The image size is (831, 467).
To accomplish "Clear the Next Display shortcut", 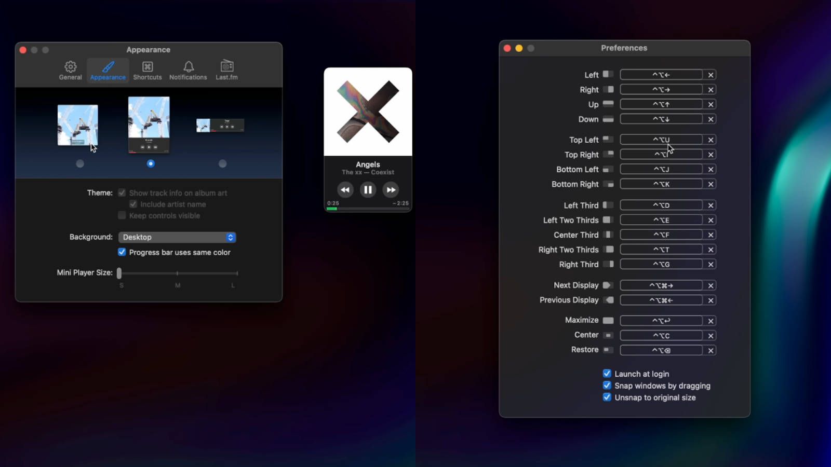I will [x=711, y=285].
